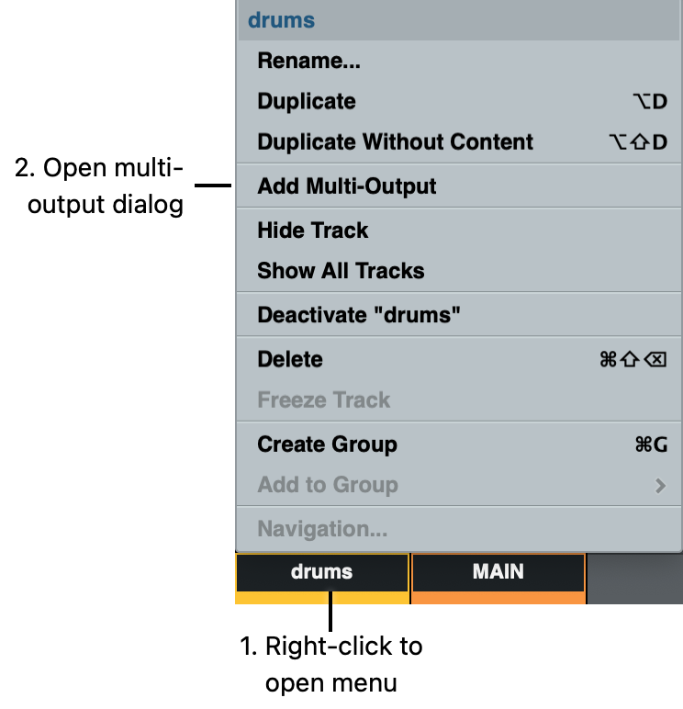Click the orange color strip under MAIN

[x=498, y=598]
